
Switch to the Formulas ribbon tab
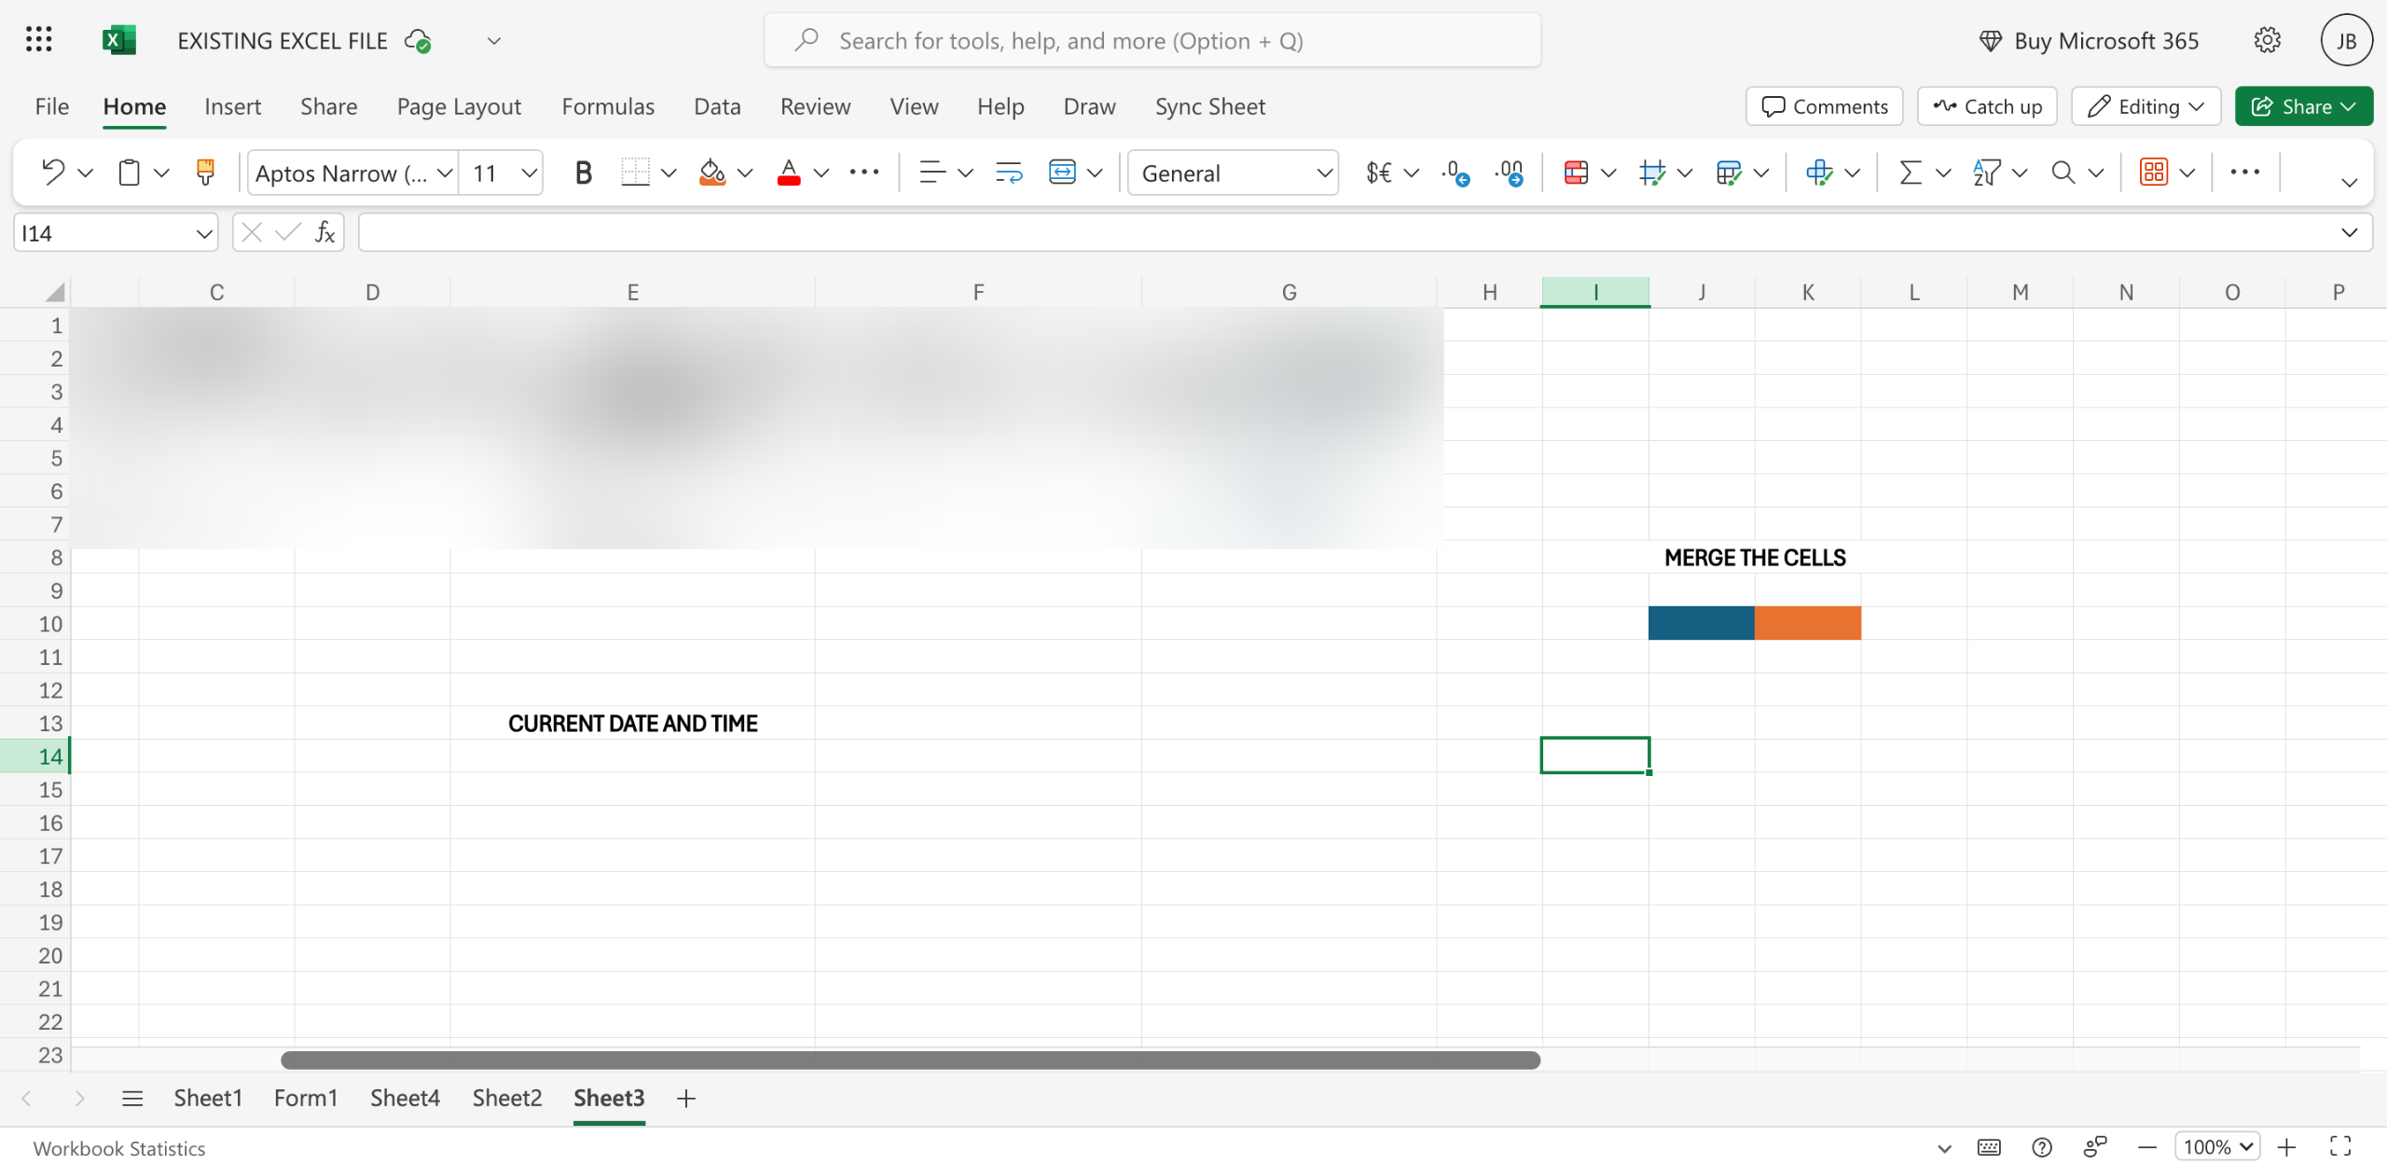click(x=608, y=106)
